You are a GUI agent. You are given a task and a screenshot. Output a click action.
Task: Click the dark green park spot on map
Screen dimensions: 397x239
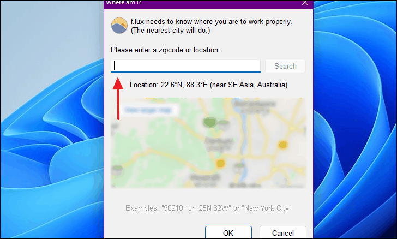click(209, 122)
